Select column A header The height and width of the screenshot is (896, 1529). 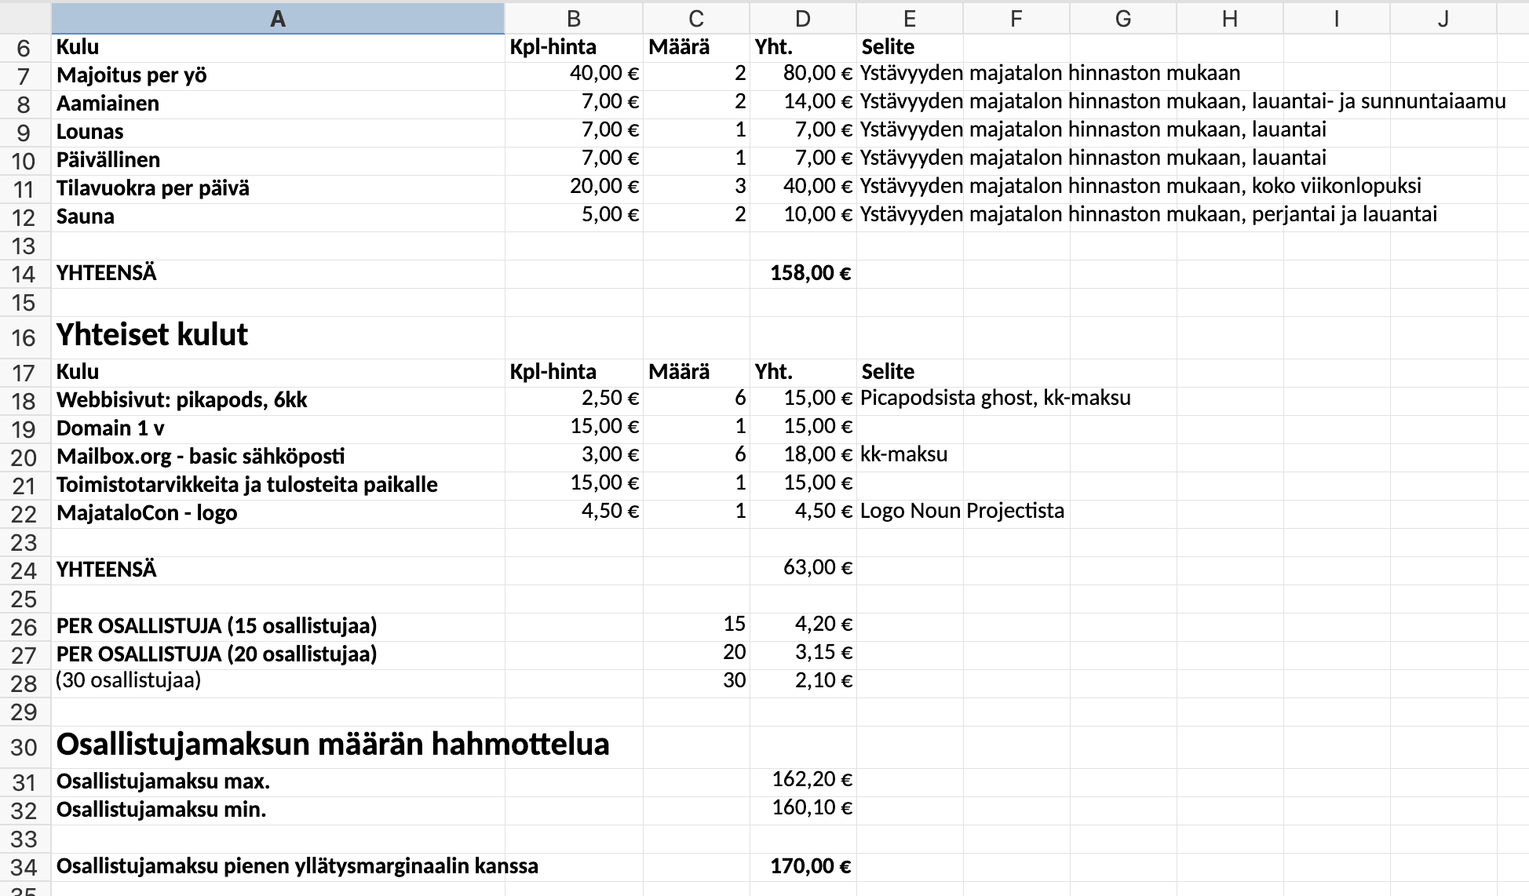(277, 19)
